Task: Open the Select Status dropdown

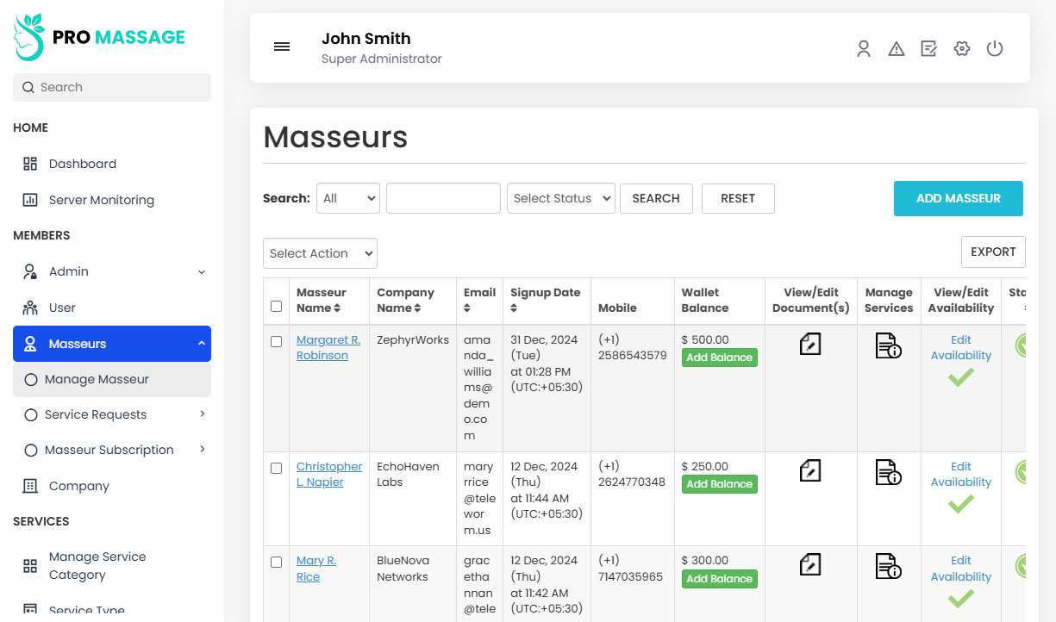Action: pos(560,198)
